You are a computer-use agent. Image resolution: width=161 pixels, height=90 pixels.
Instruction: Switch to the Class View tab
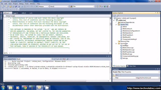(x=131, y=66)
